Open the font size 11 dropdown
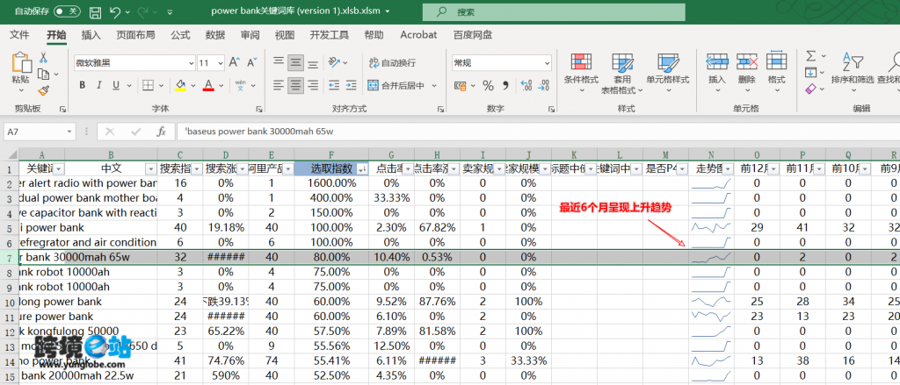This screenshot has height=385, width=900. 221,63
